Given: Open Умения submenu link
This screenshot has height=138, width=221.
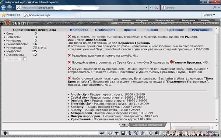Looking at the screenshot, I should [x=138, y=23].
